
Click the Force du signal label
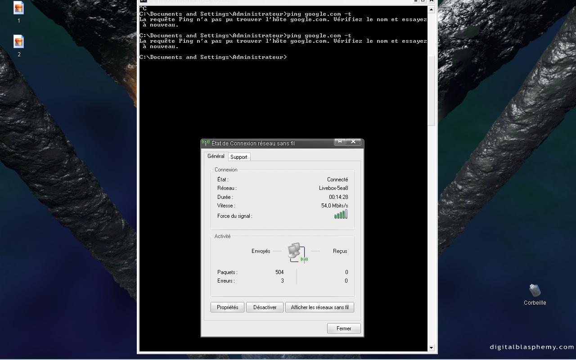click(234, 216)
